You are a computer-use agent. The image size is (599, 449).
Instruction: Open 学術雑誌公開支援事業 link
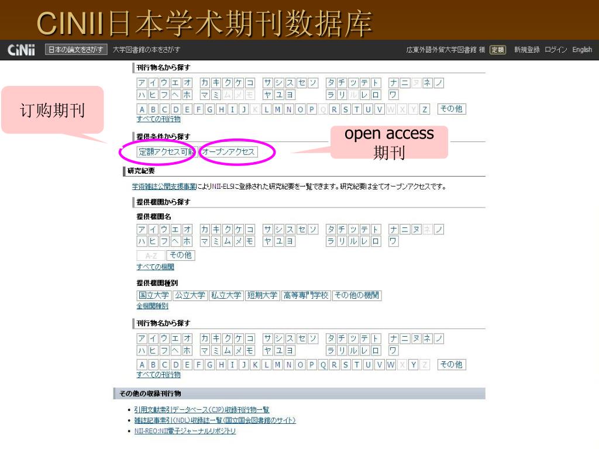[x=164, y=186]
